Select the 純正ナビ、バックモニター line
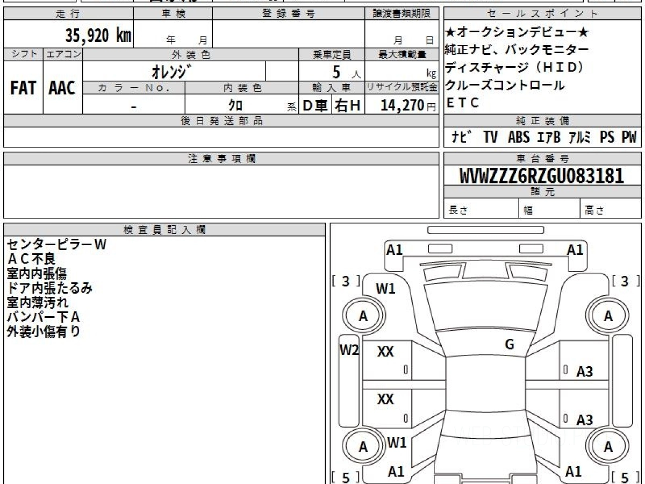The image size is (645, 484). tap(517, 50)
